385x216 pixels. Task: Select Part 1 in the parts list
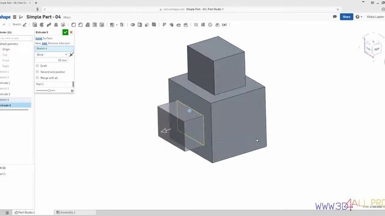tap(2, 174)
